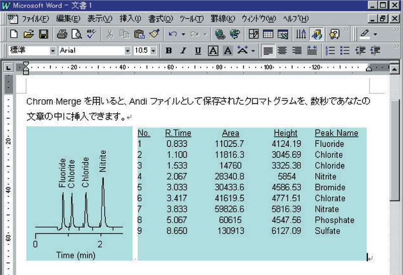Create a new blank document
Image resolution: width=403 pixels, height=275 pixels.
tap(14, 34)
